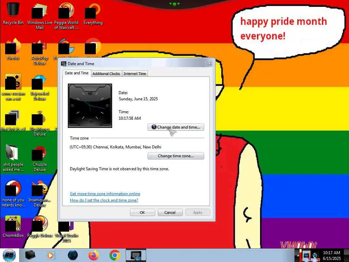This screenshot has width=349, height=262.
Task: Click Change time zone button
Action: point(176,156)
